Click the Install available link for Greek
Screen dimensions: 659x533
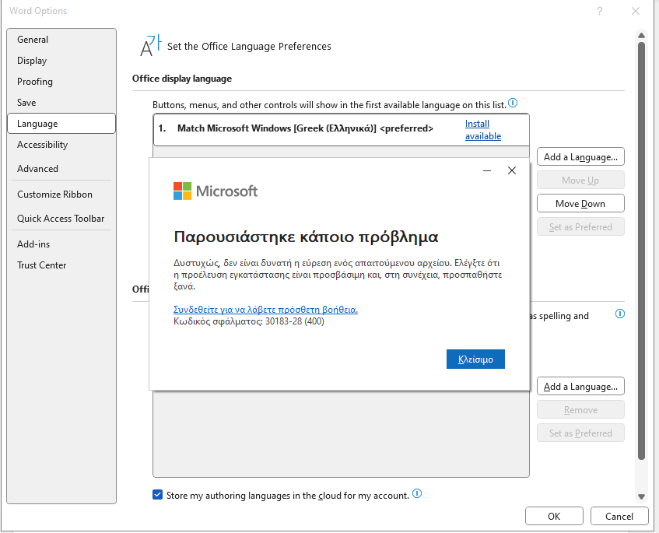click(483, 130)
